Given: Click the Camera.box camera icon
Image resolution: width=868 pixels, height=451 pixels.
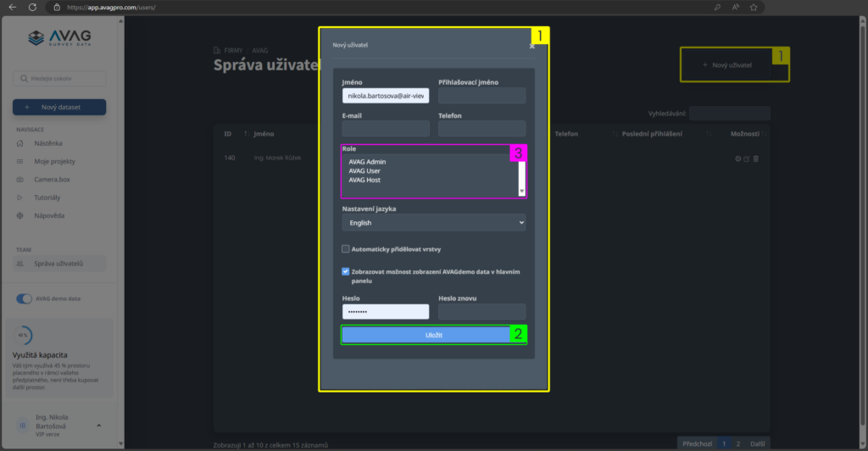Looking at the screenshot, I should 20,180.
